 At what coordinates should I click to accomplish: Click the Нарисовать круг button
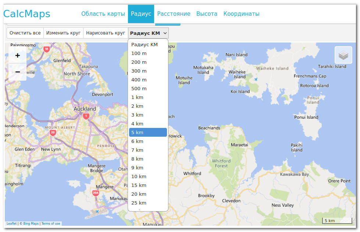click(x=106, y=33)
